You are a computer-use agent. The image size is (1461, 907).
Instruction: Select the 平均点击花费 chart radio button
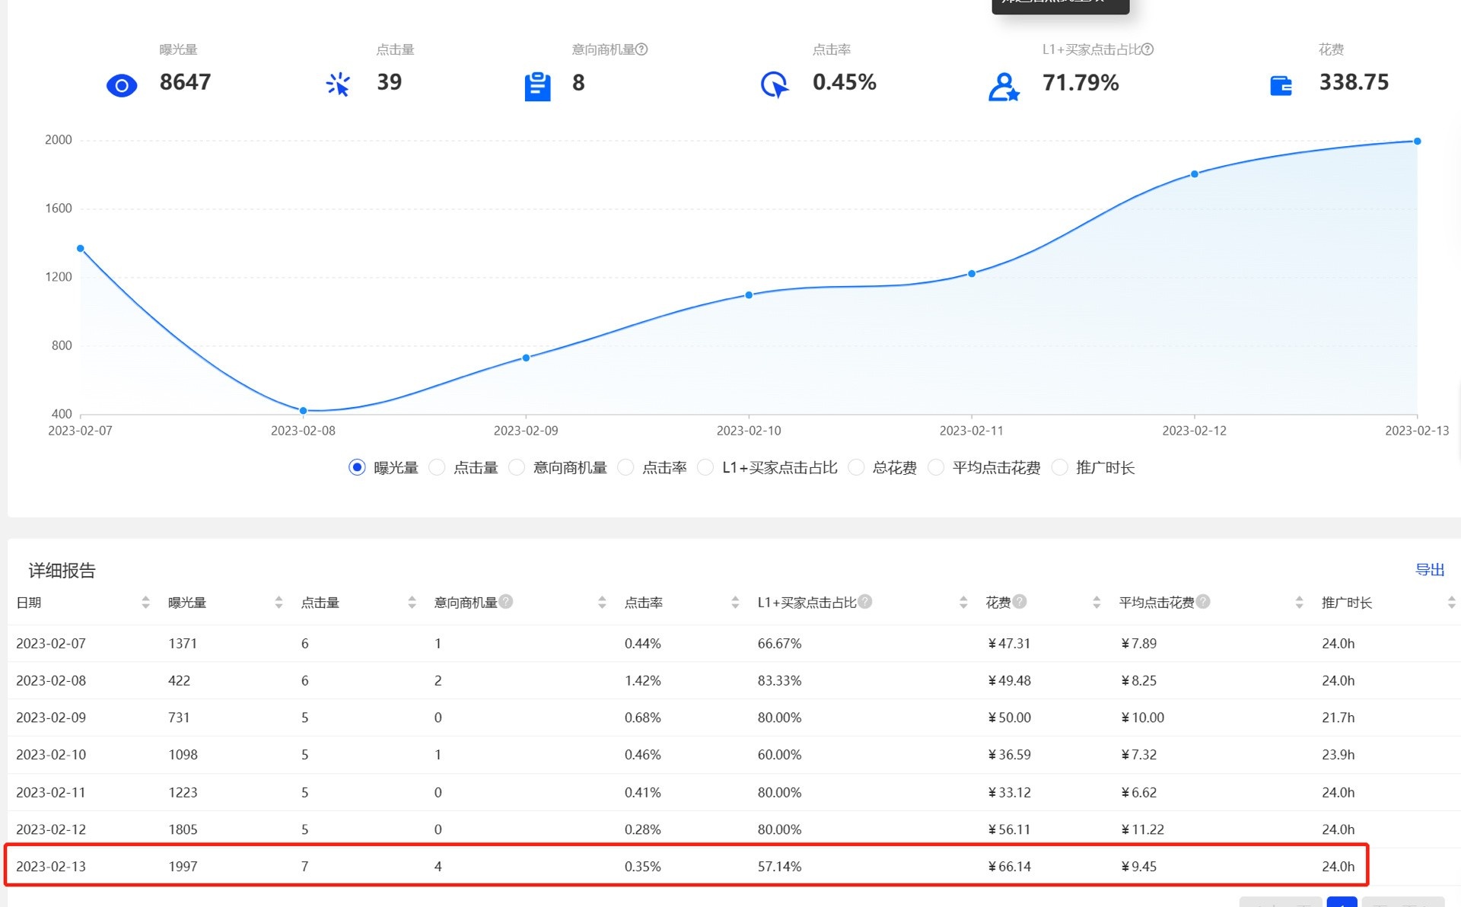coord(936,467)
